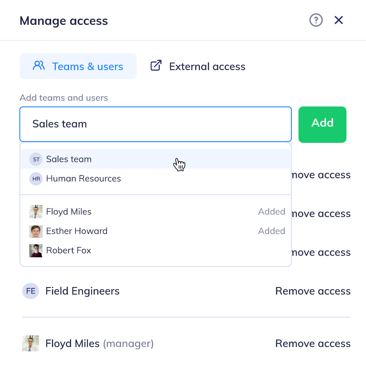Click Esther Howard's profile photo

tap(36, 231)
